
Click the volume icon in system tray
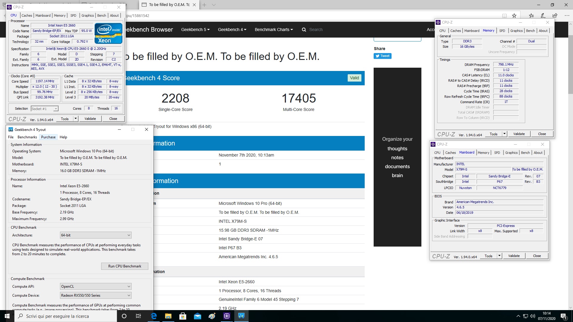point(532,316)
